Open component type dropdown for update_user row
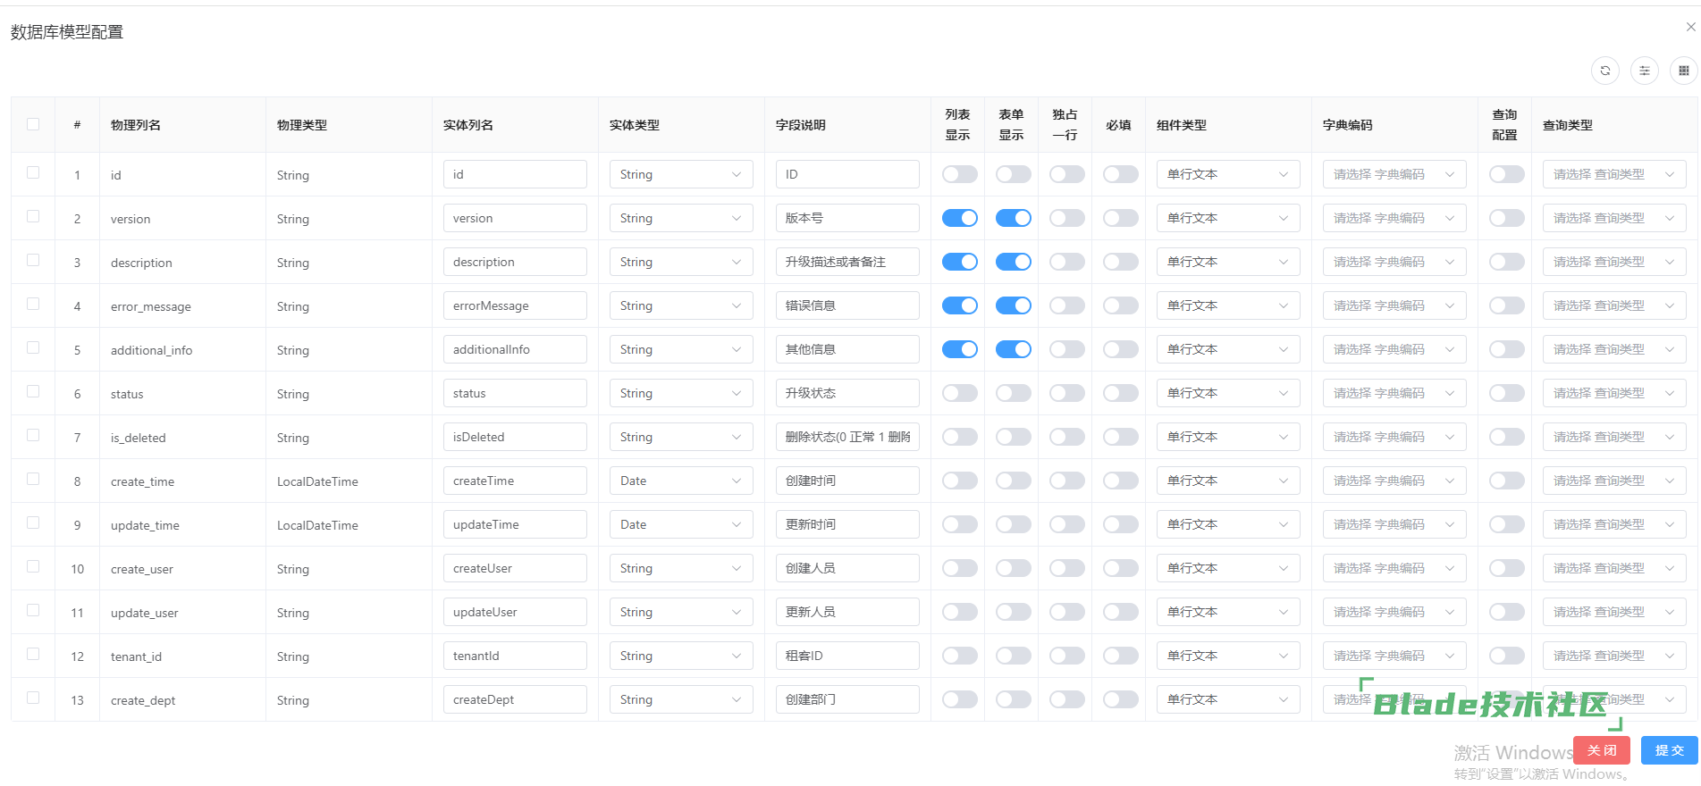Screen dimensions: 1701x786 click(1228, 612)
